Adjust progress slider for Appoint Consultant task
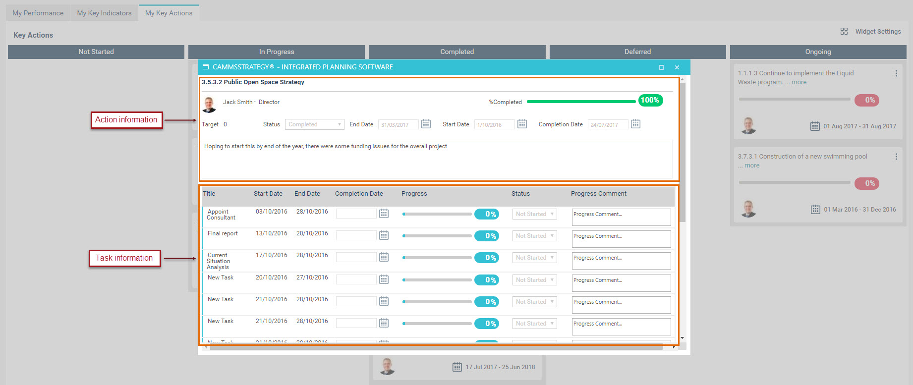Screen dimensions: 913x385 click(438, 214)
